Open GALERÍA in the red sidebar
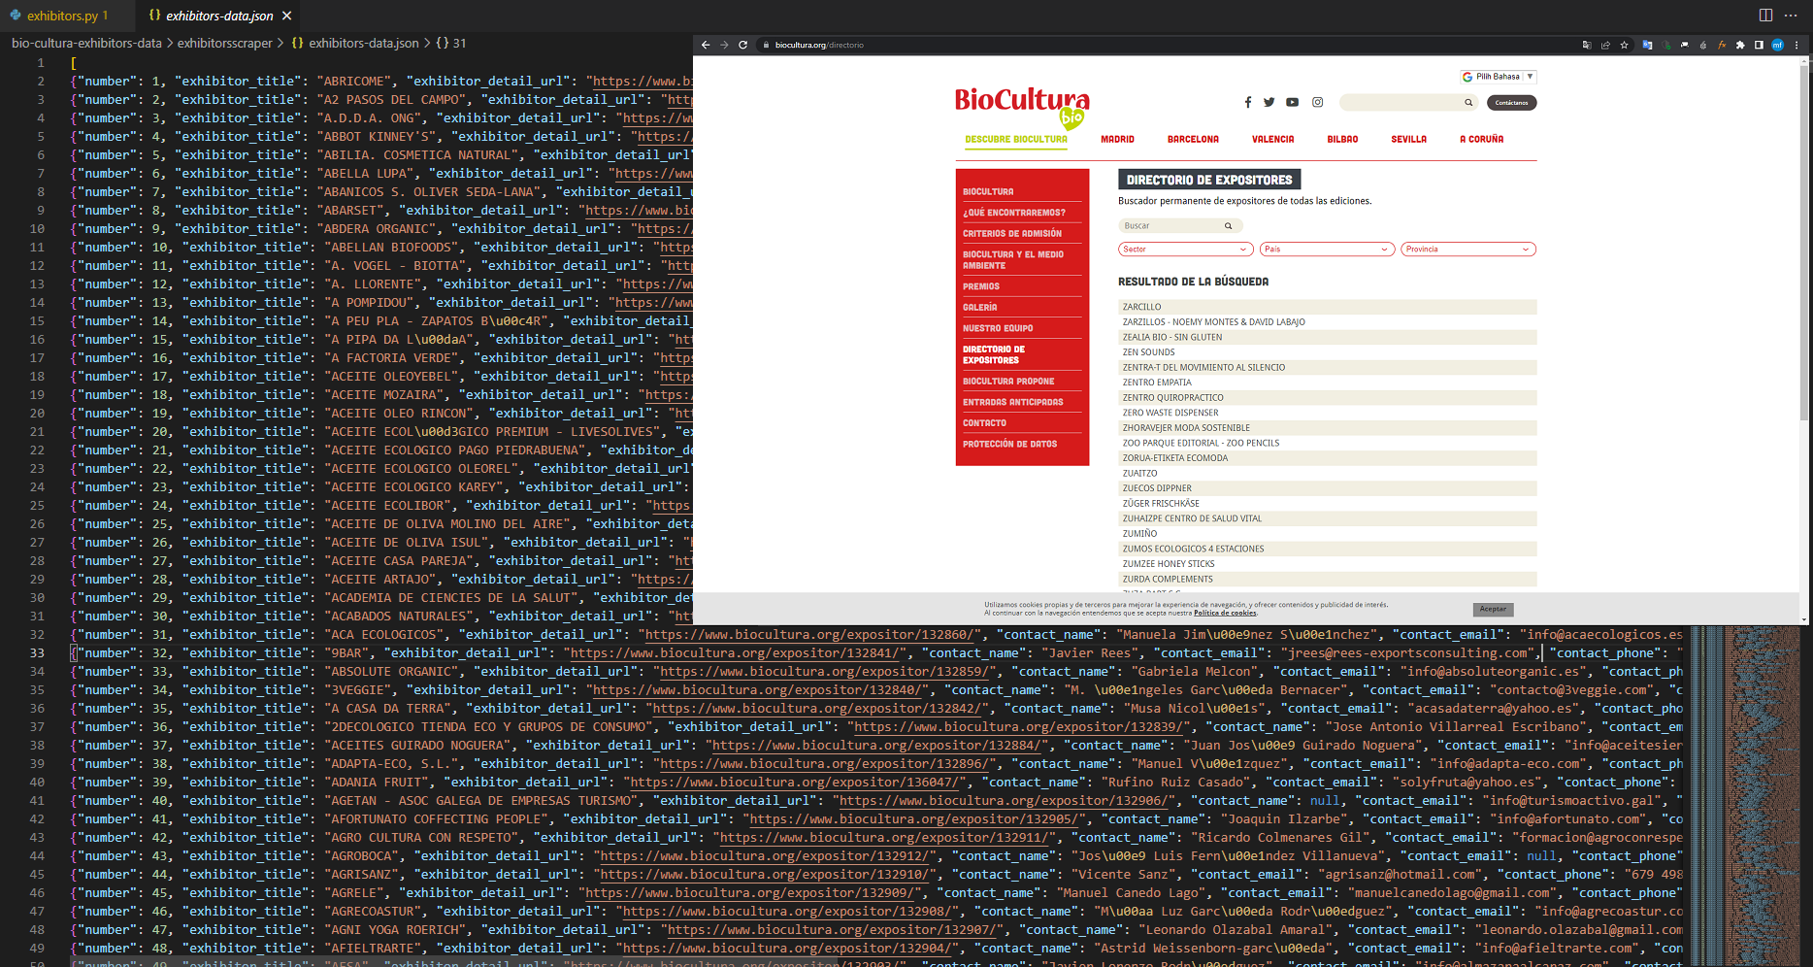Image resolution: width=1813 pixels, height=967 pixels. point(980,308)
